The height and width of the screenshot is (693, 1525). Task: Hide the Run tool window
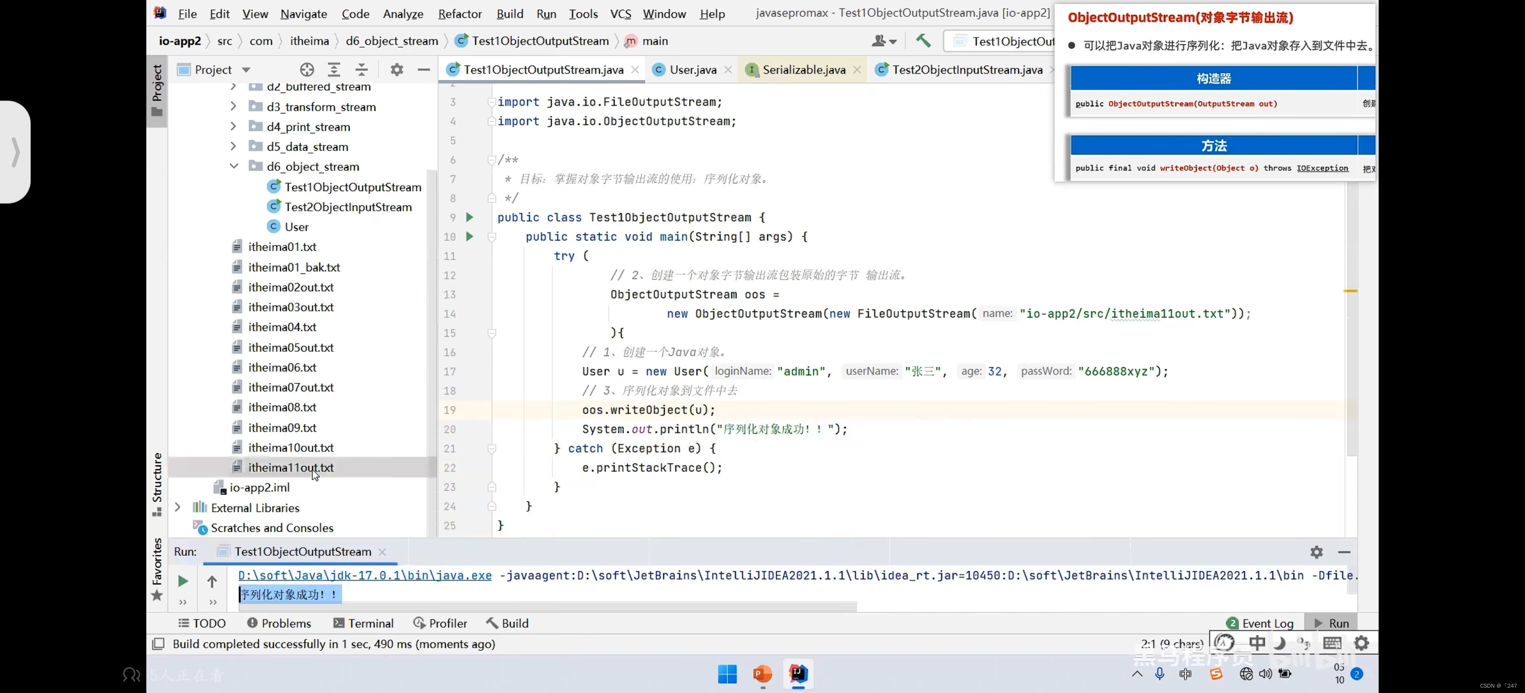pos(1344,552)
